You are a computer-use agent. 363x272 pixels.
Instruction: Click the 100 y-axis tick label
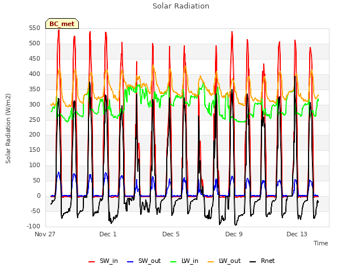35,165
